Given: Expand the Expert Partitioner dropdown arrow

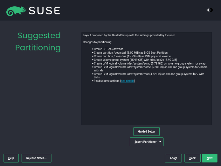Looking at the screenshot, I should coord(160,142).
